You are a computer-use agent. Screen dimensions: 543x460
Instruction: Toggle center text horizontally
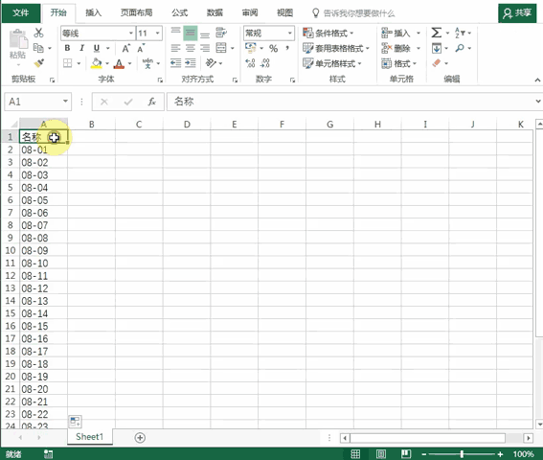(x=191, y=48)
